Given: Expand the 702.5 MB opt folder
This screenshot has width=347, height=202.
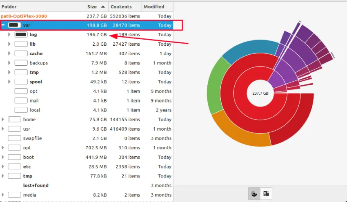Looking at the screenshot, I should click(x=3, y=148).
